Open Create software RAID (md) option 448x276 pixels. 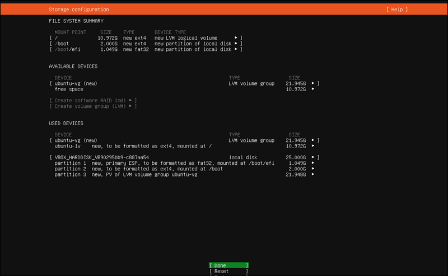[93, 101]
